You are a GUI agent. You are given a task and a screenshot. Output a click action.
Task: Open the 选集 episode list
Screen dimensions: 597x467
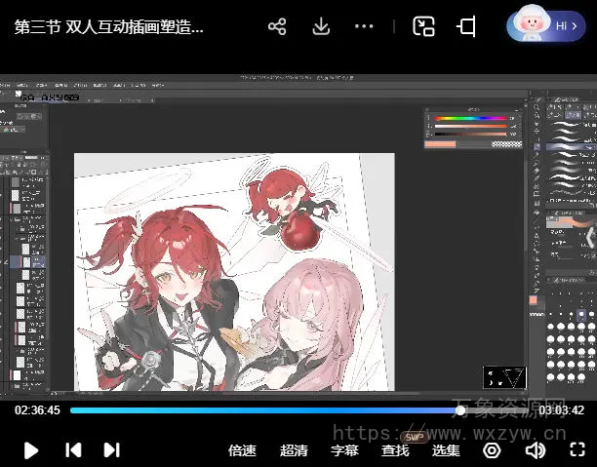[446, 450]
